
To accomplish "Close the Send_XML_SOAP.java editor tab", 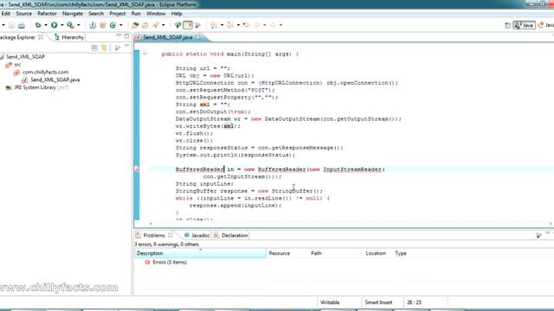I will click(x=198, y=36).
